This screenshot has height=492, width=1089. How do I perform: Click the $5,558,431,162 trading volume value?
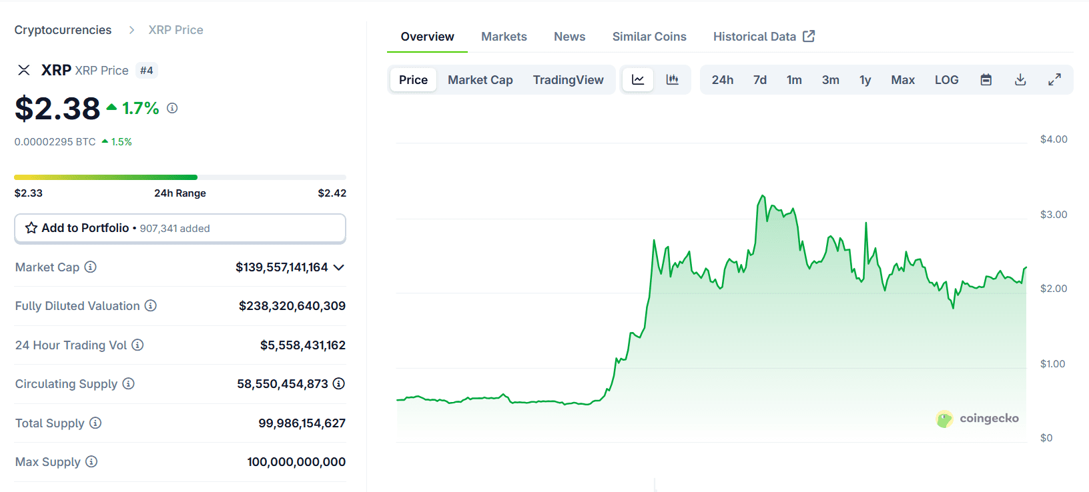[x=303, y=345]
